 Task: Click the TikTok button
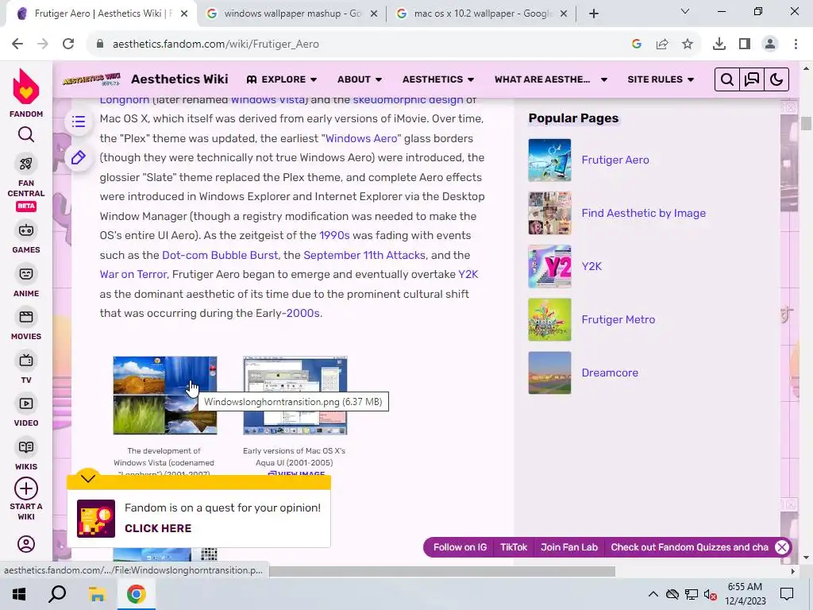514,547
